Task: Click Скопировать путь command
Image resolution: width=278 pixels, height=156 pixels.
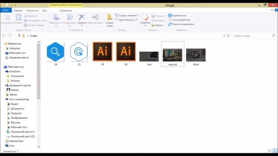Action: 35,20
